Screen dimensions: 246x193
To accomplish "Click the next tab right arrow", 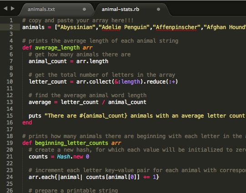I will 13,9.
